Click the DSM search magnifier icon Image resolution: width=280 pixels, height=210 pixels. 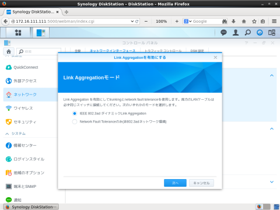tap(248, 33)
